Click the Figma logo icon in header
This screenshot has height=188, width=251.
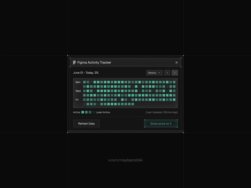tap(74, 63)
